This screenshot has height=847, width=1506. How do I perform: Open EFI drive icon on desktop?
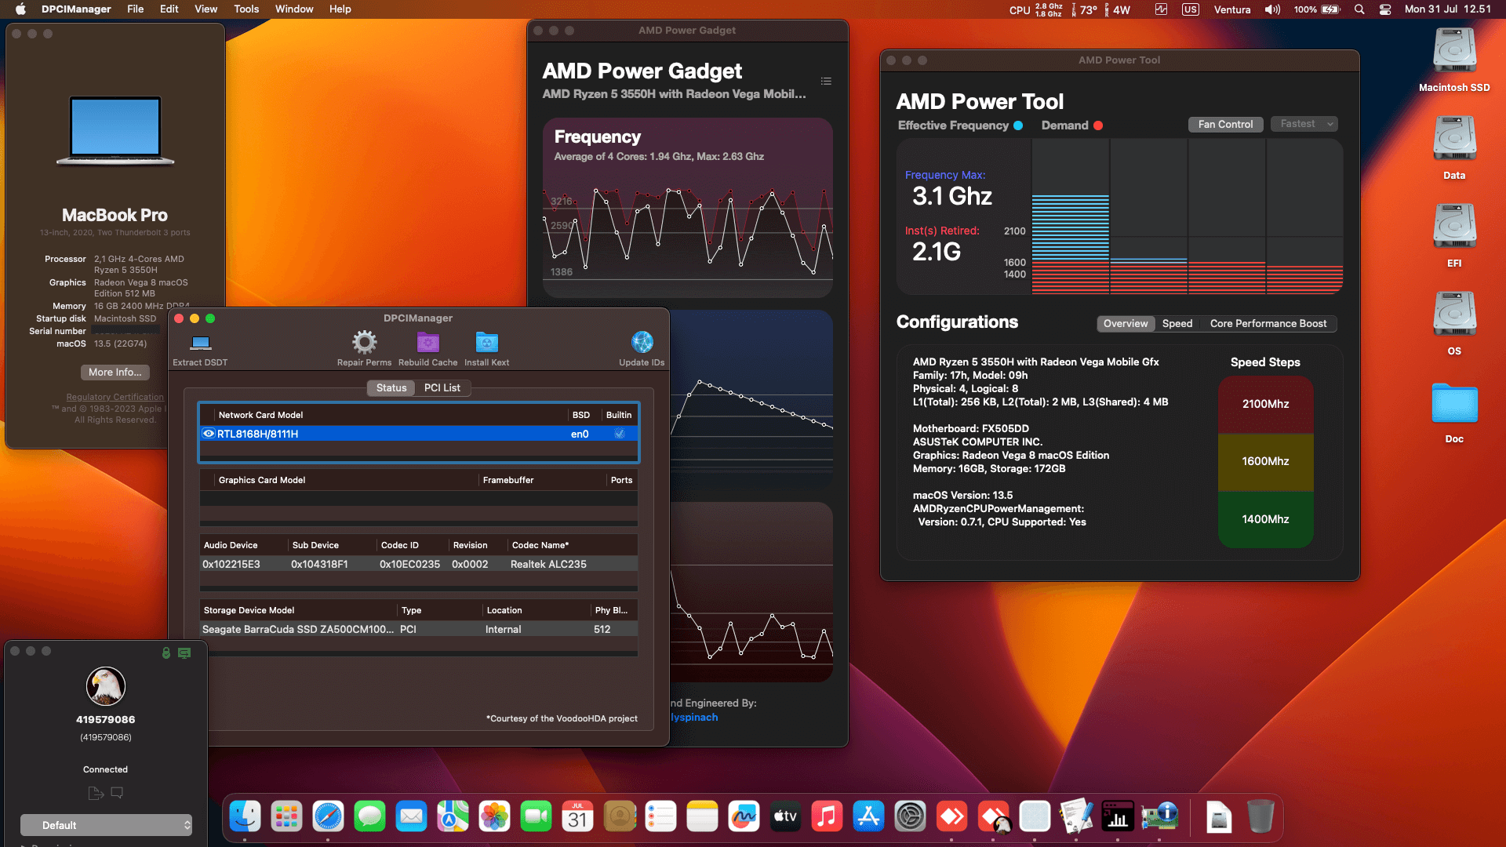click(x=1454, y=227)
